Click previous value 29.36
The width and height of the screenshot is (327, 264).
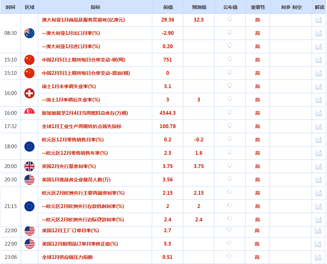click(168, 20)
